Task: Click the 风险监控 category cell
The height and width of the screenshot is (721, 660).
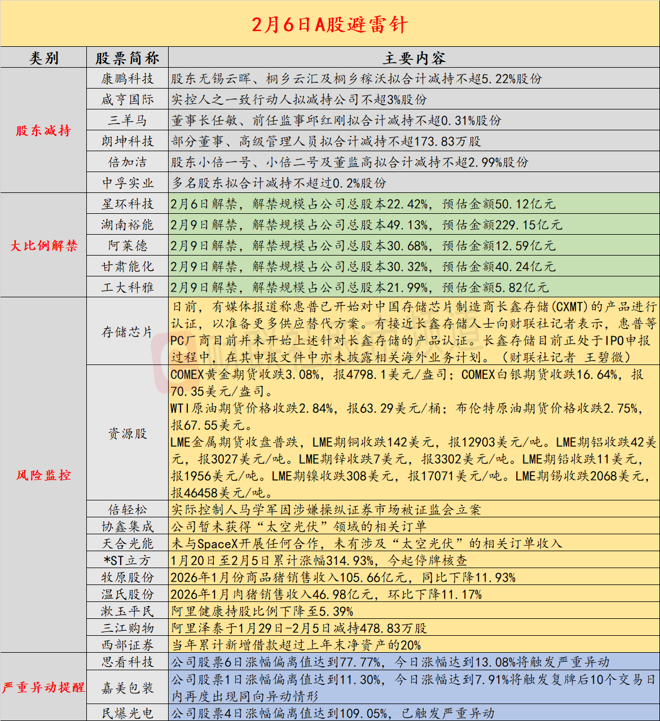Action: tap(43, 475)
